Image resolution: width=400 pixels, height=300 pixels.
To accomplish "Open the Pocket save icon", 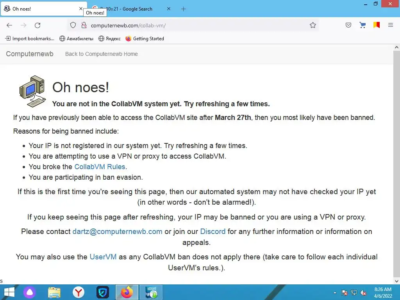I will point(348,25).
